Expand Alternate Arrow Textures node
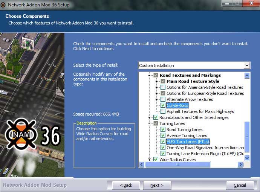 (156, 99)
